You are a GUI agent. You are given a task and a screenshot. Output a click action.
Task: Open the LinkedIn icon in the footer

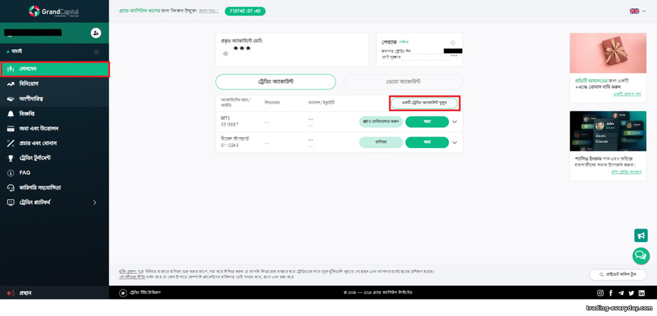pos(641,293)
